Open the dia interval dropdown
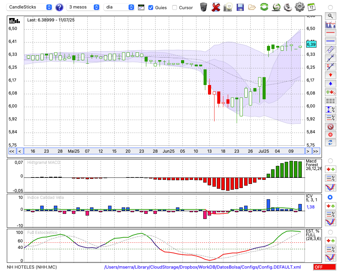 [119, 7]
